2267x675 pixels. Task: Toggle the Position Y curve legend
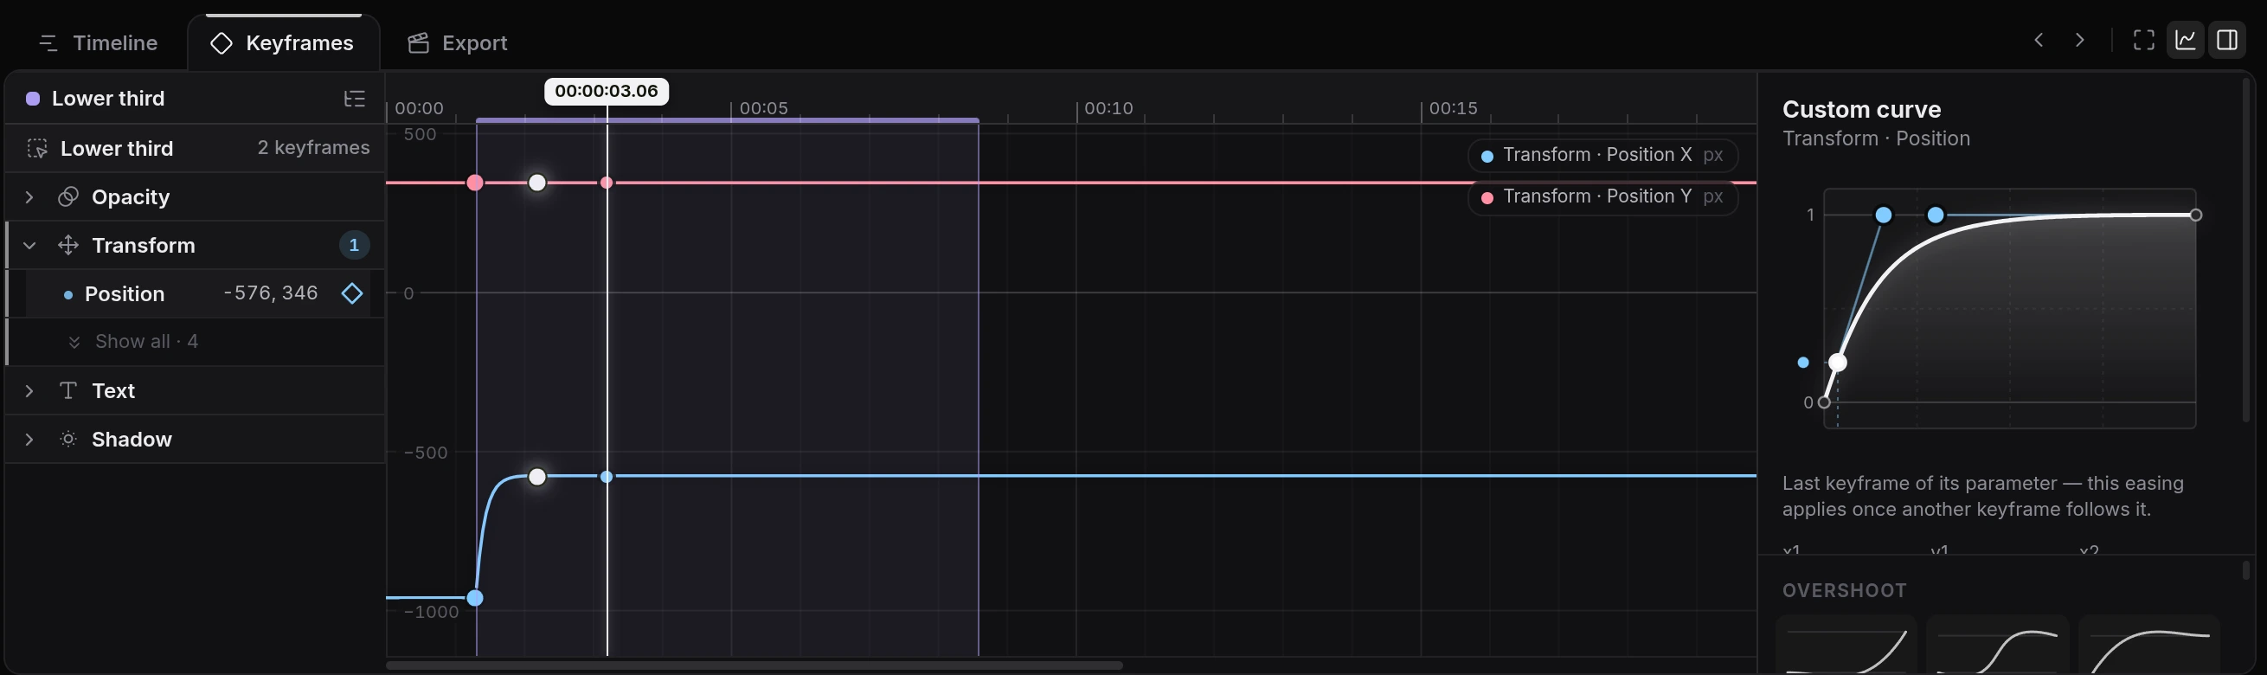click(x=1602, y=197)
